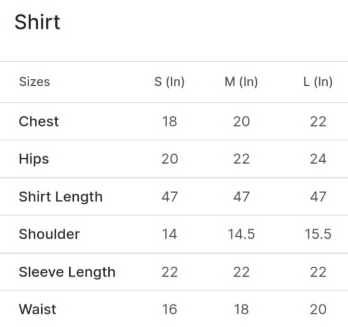348x327 pixels.
Task: Click the large Hips value 24
Action: point(318,159)
